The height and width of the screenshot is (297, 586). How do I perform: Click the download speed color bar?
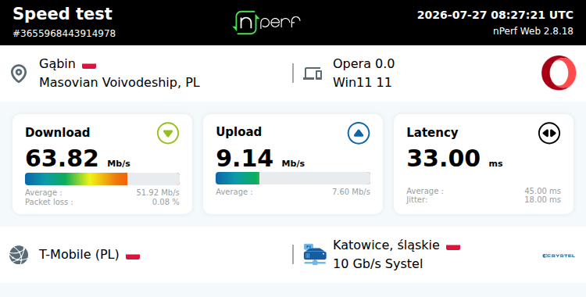tap(102, 179)
